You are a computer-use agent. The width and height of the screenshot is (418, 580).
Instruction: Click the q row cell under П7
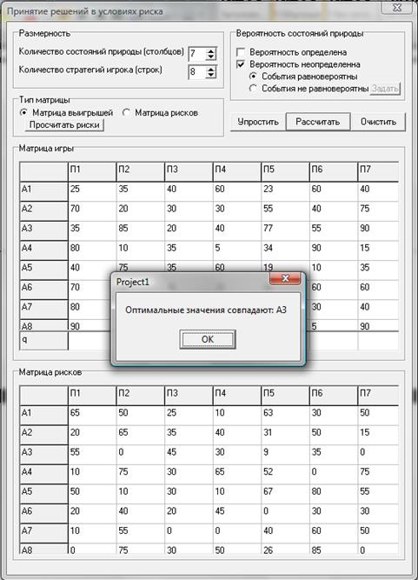[378, 341]
